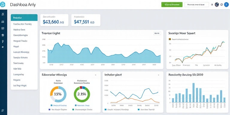The width and height of the screenshot is (230, 115).
Task: Open the topmost crossed-tools icon in the dark rail
Action: 3,14
